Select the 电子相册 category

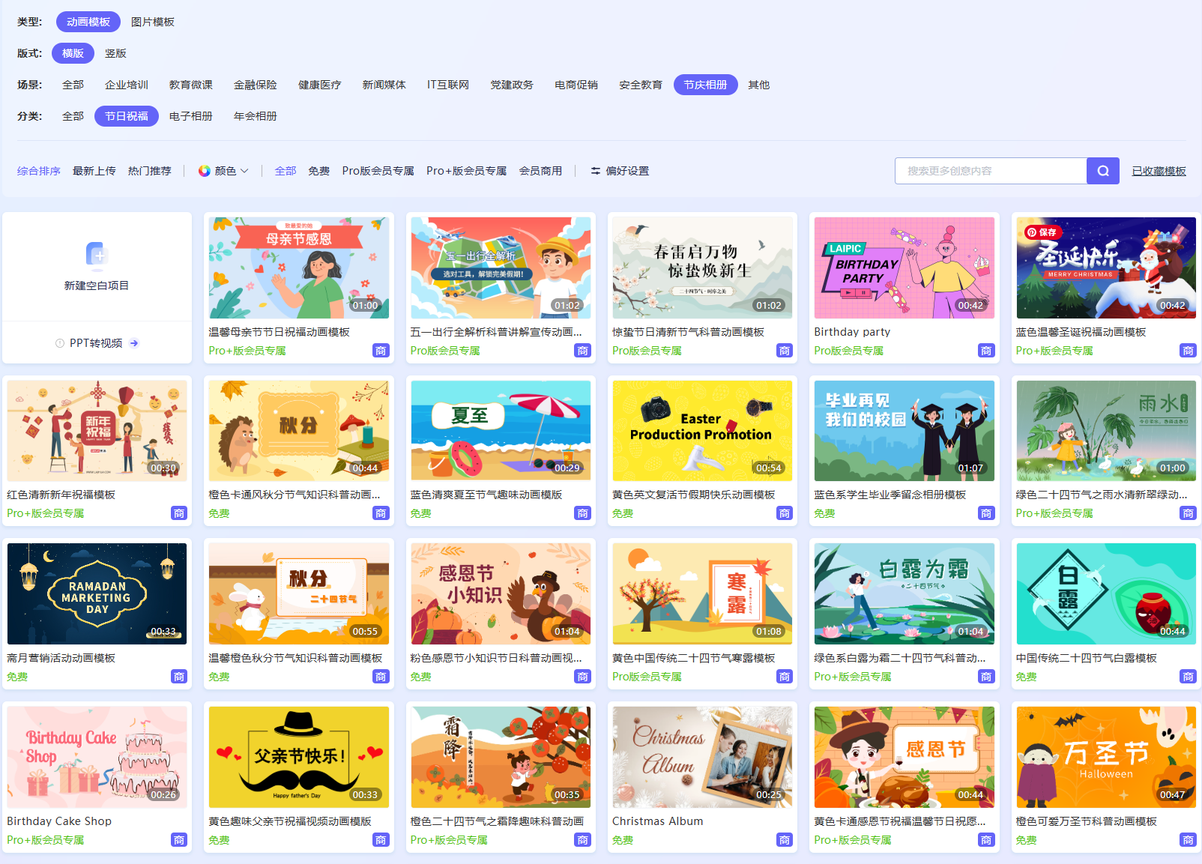pos(190,116)
